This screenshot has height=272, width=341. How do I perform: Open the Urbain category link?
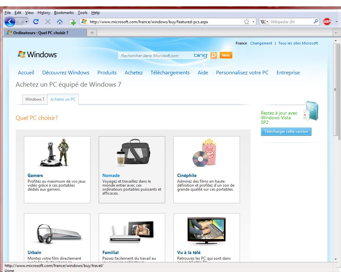34,252
